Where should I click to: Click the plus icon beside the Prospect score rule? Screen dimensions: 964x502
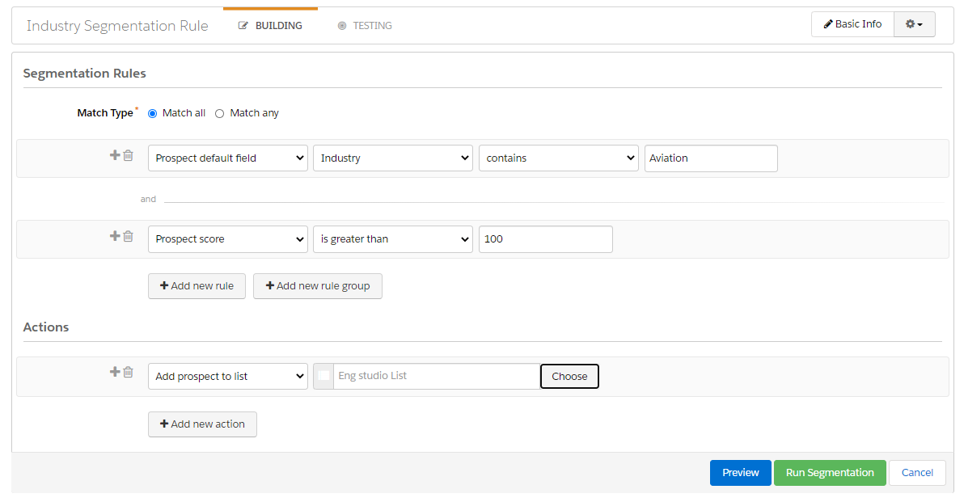tap(114, 236)
